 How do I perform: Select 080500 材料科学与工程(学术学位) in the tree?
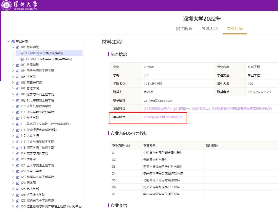coord(48,59)
